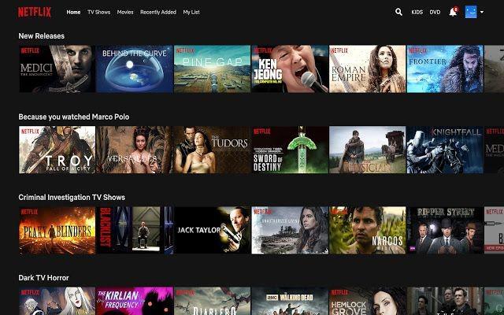Select the Versailles thumbnail
Image resolution: width=504 pixels, height=315 pixels.
click(x=135, y=150)
